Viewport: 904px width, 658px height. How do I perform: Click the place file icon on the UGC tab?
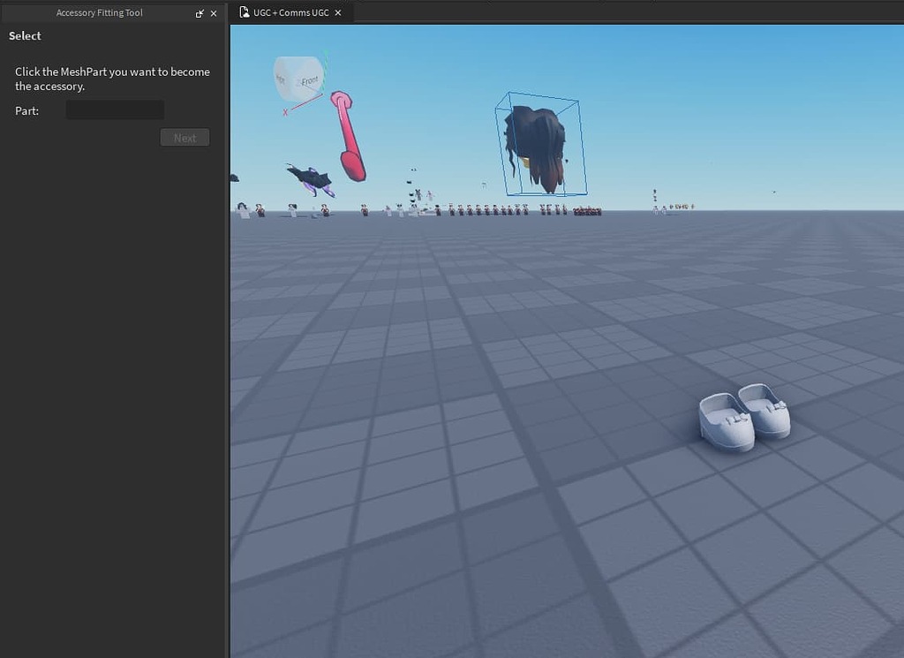click(x=245, y=11)
